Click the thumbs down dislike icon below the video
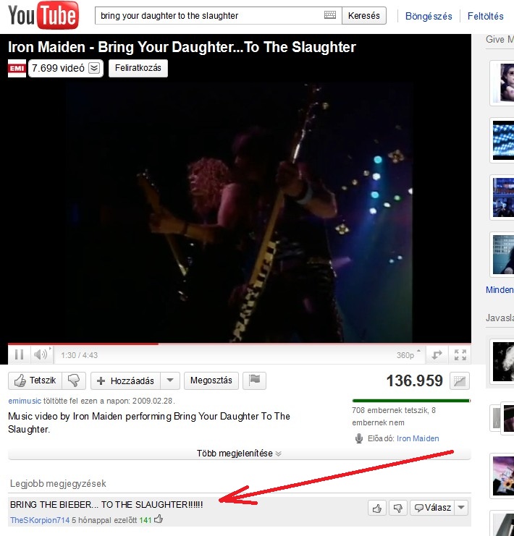 (74, 380)
